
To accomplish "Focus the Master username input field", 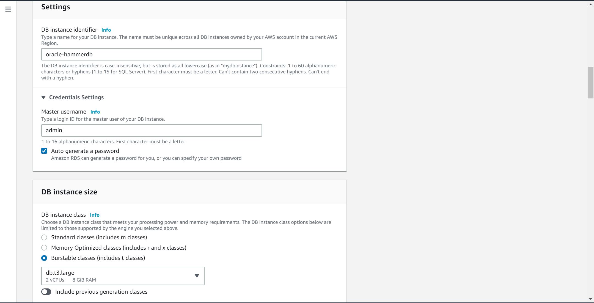I will (151, 130).
